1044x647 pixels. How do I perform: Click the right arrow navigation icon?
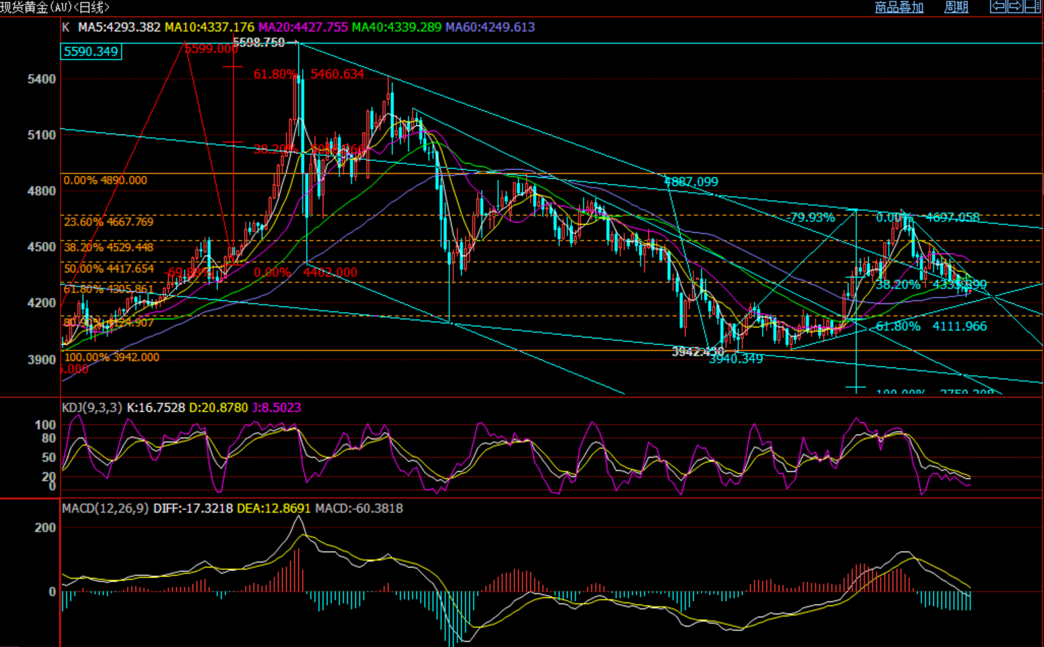pyautogui.click(x=1015, y=7)
